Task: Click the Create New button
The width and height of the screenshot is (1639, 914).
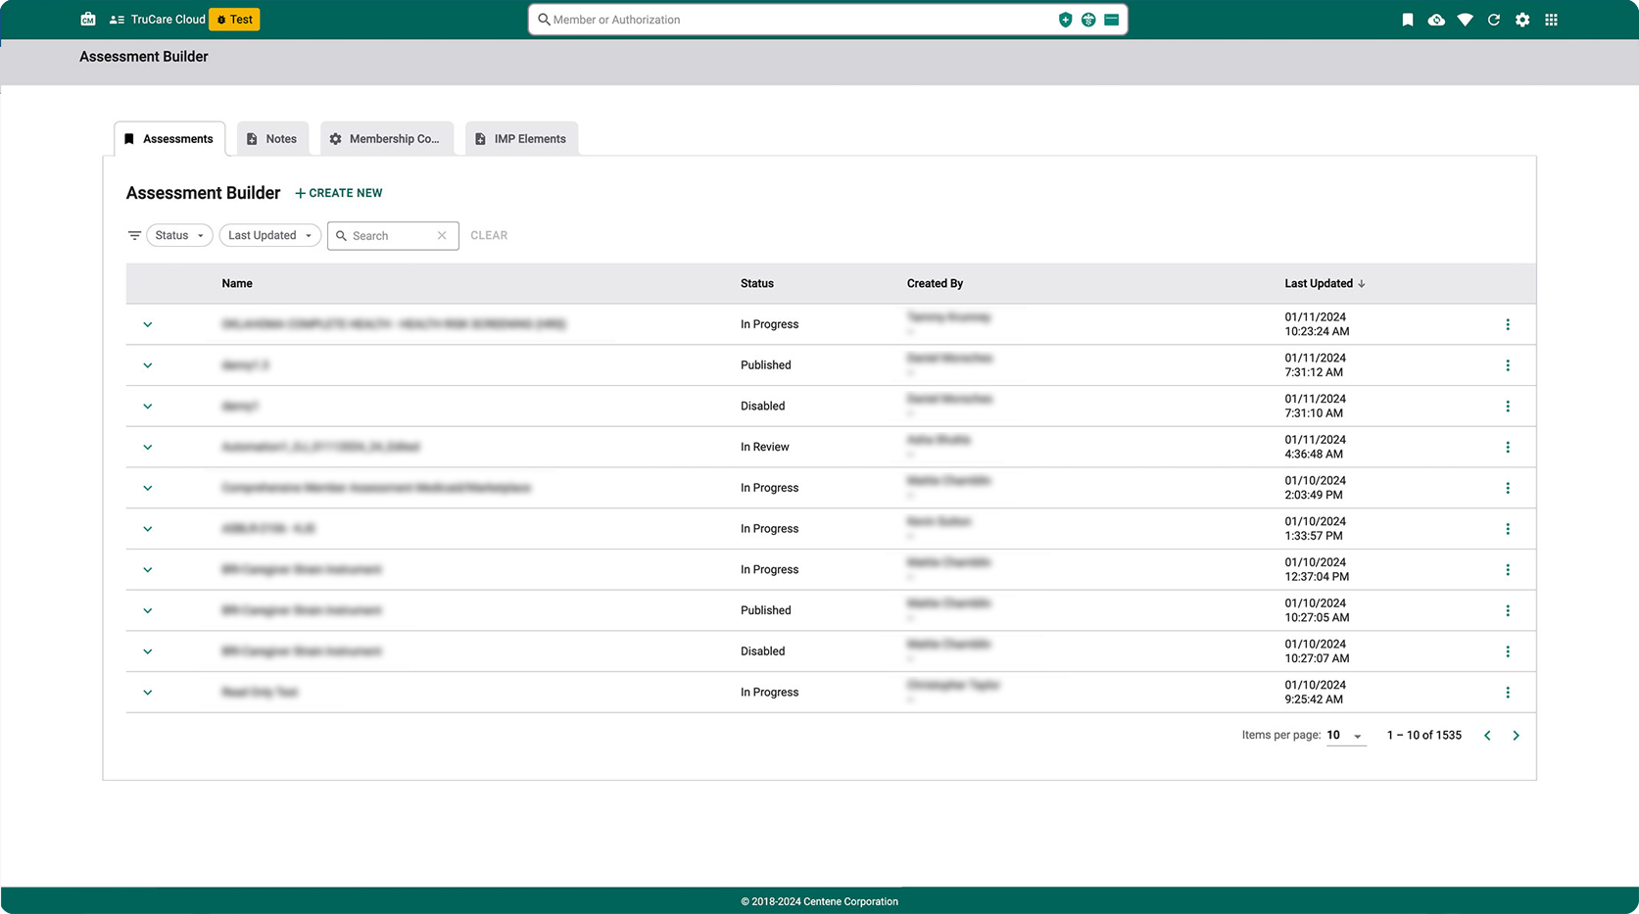Action: (x=339, y=193)
